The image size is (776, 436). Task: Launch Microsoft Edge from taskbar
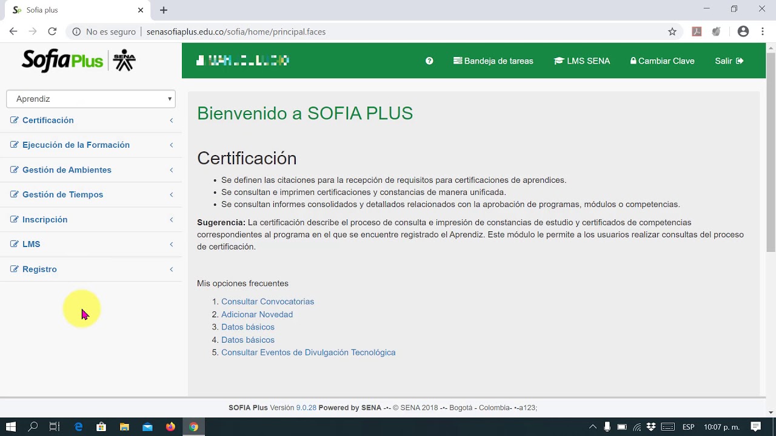tap(78, 427)
